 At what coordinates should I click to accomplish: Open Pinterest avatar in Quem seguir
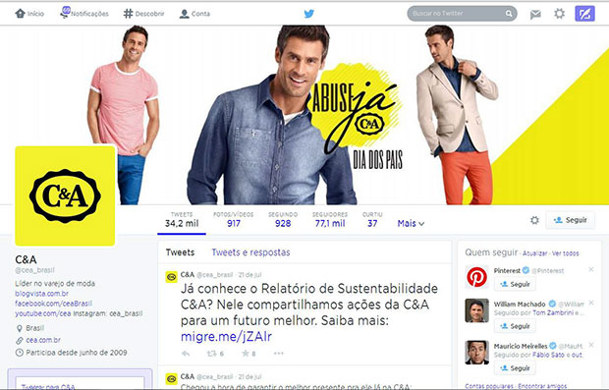(x=477, y=277)
